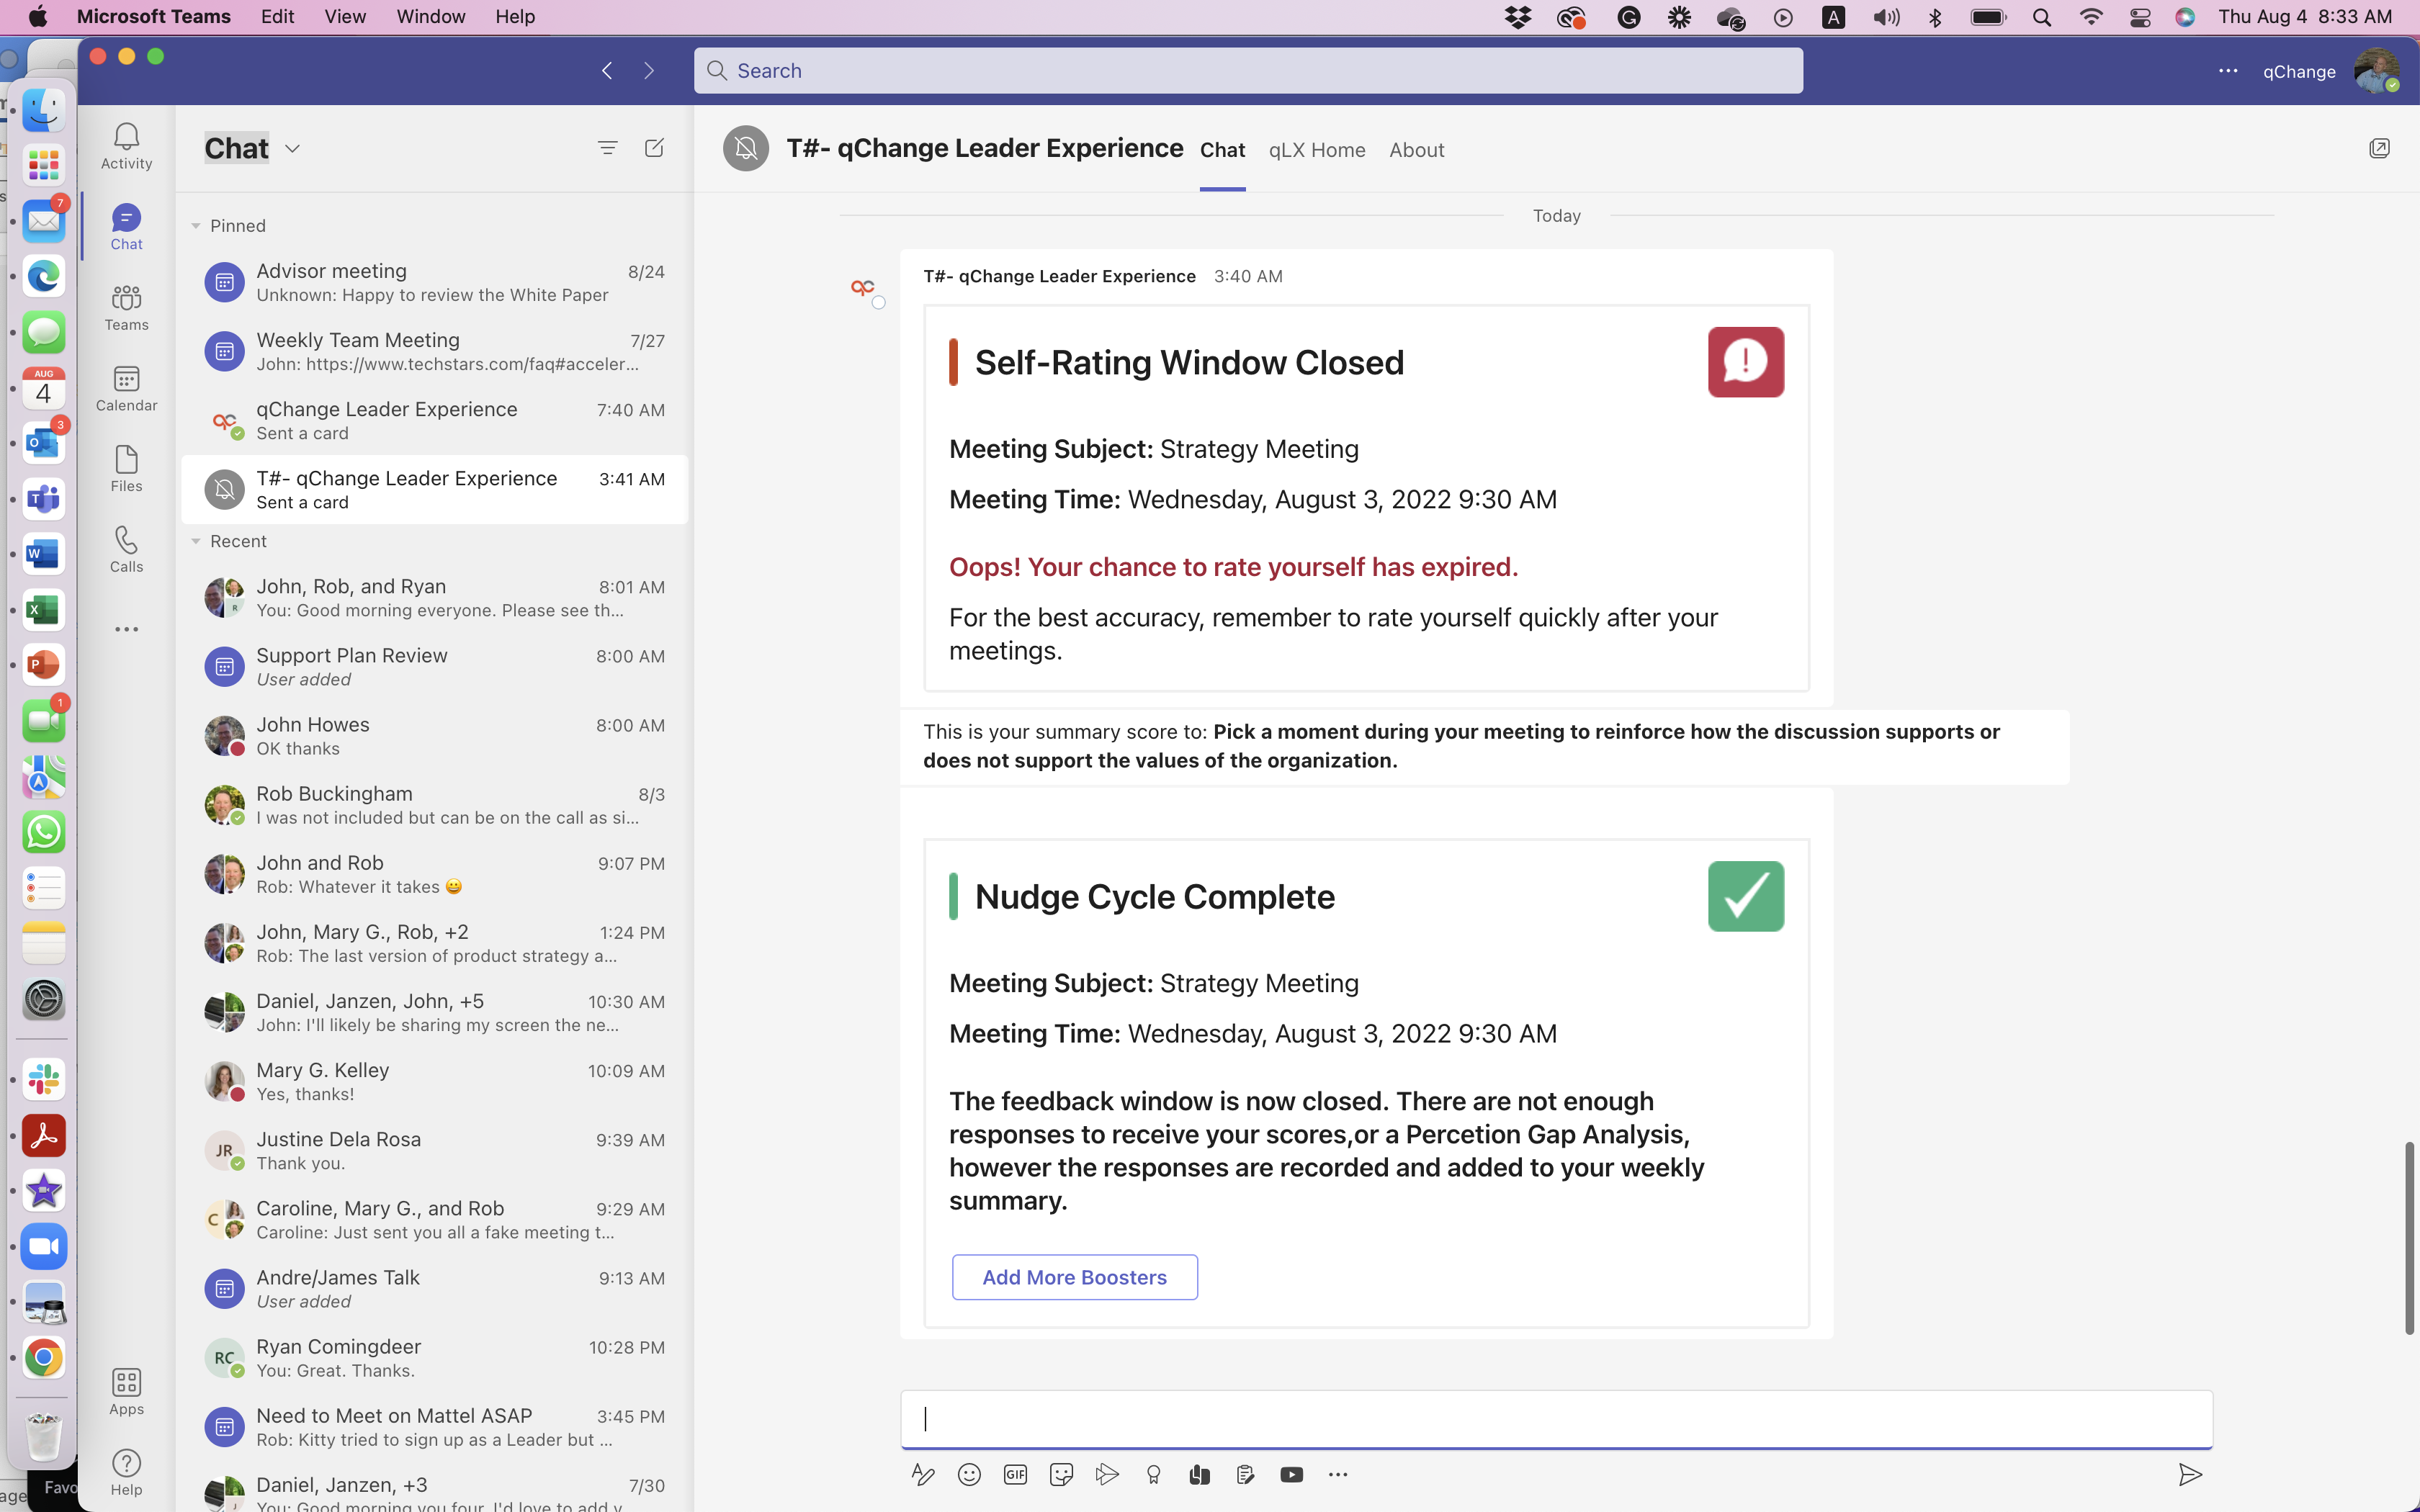2420x1512 pixels.
Task: Collapse the Recent section
Action: pos(196,541)
